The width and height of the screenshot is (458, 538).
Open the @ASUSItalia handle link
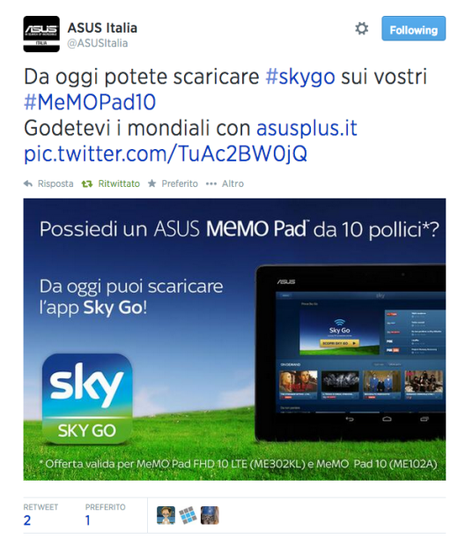[98, 43]
